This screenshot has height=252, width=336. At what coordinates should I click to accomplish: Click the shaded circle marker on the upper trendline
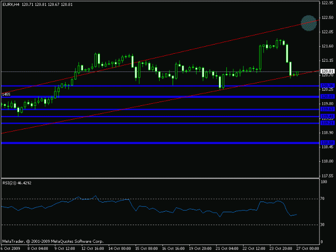[309, 23]
